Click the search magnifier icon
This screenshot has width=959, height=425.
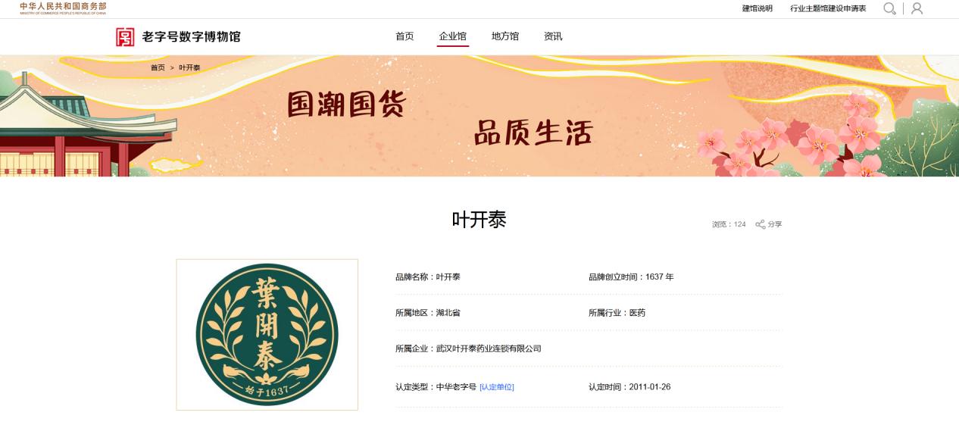coord(889,8)
